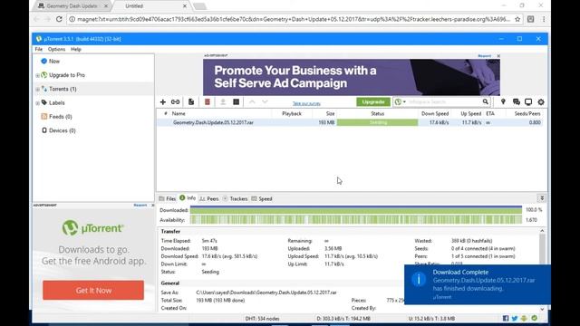Switch to Geometry Dash Update browser tab
The image size is (580, 326).
72,6
